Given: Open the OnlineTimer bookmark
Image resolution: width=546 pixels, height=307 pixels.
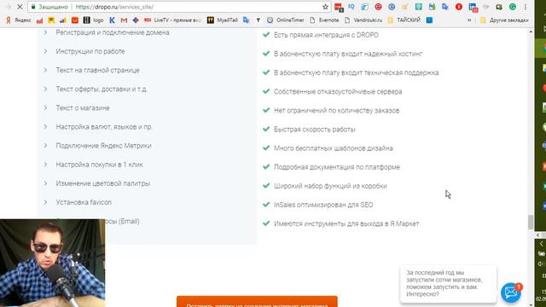Looking at the screenshot, I should [285, 20].
